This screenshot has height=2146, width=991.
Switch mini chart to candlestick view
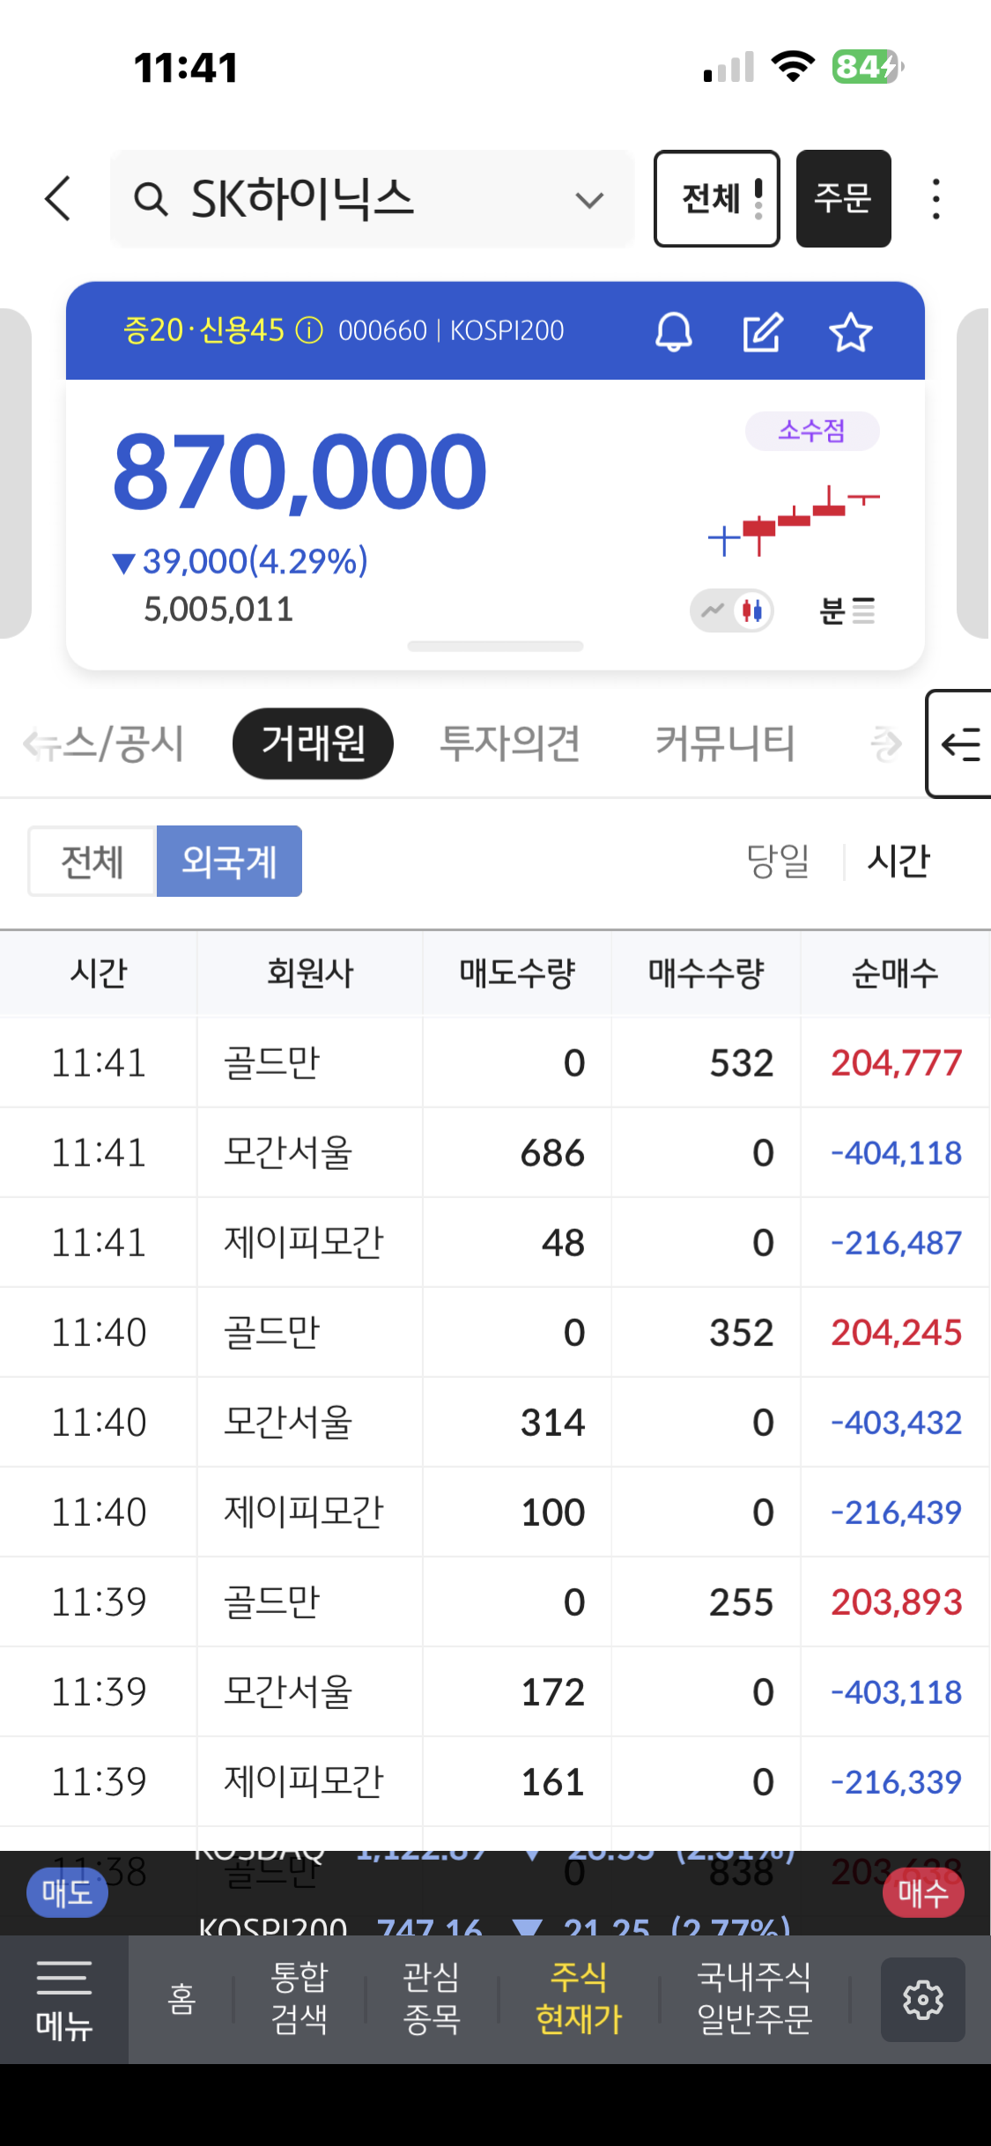tap(752, 610)
